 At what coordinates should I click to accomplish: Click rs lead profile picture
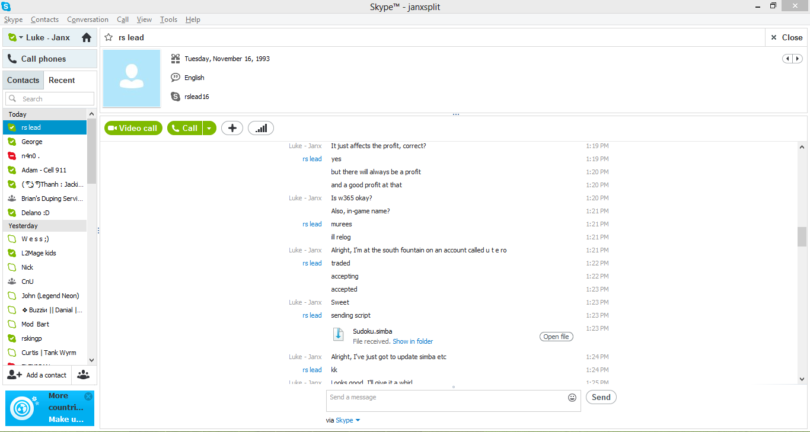click(132, 78)
